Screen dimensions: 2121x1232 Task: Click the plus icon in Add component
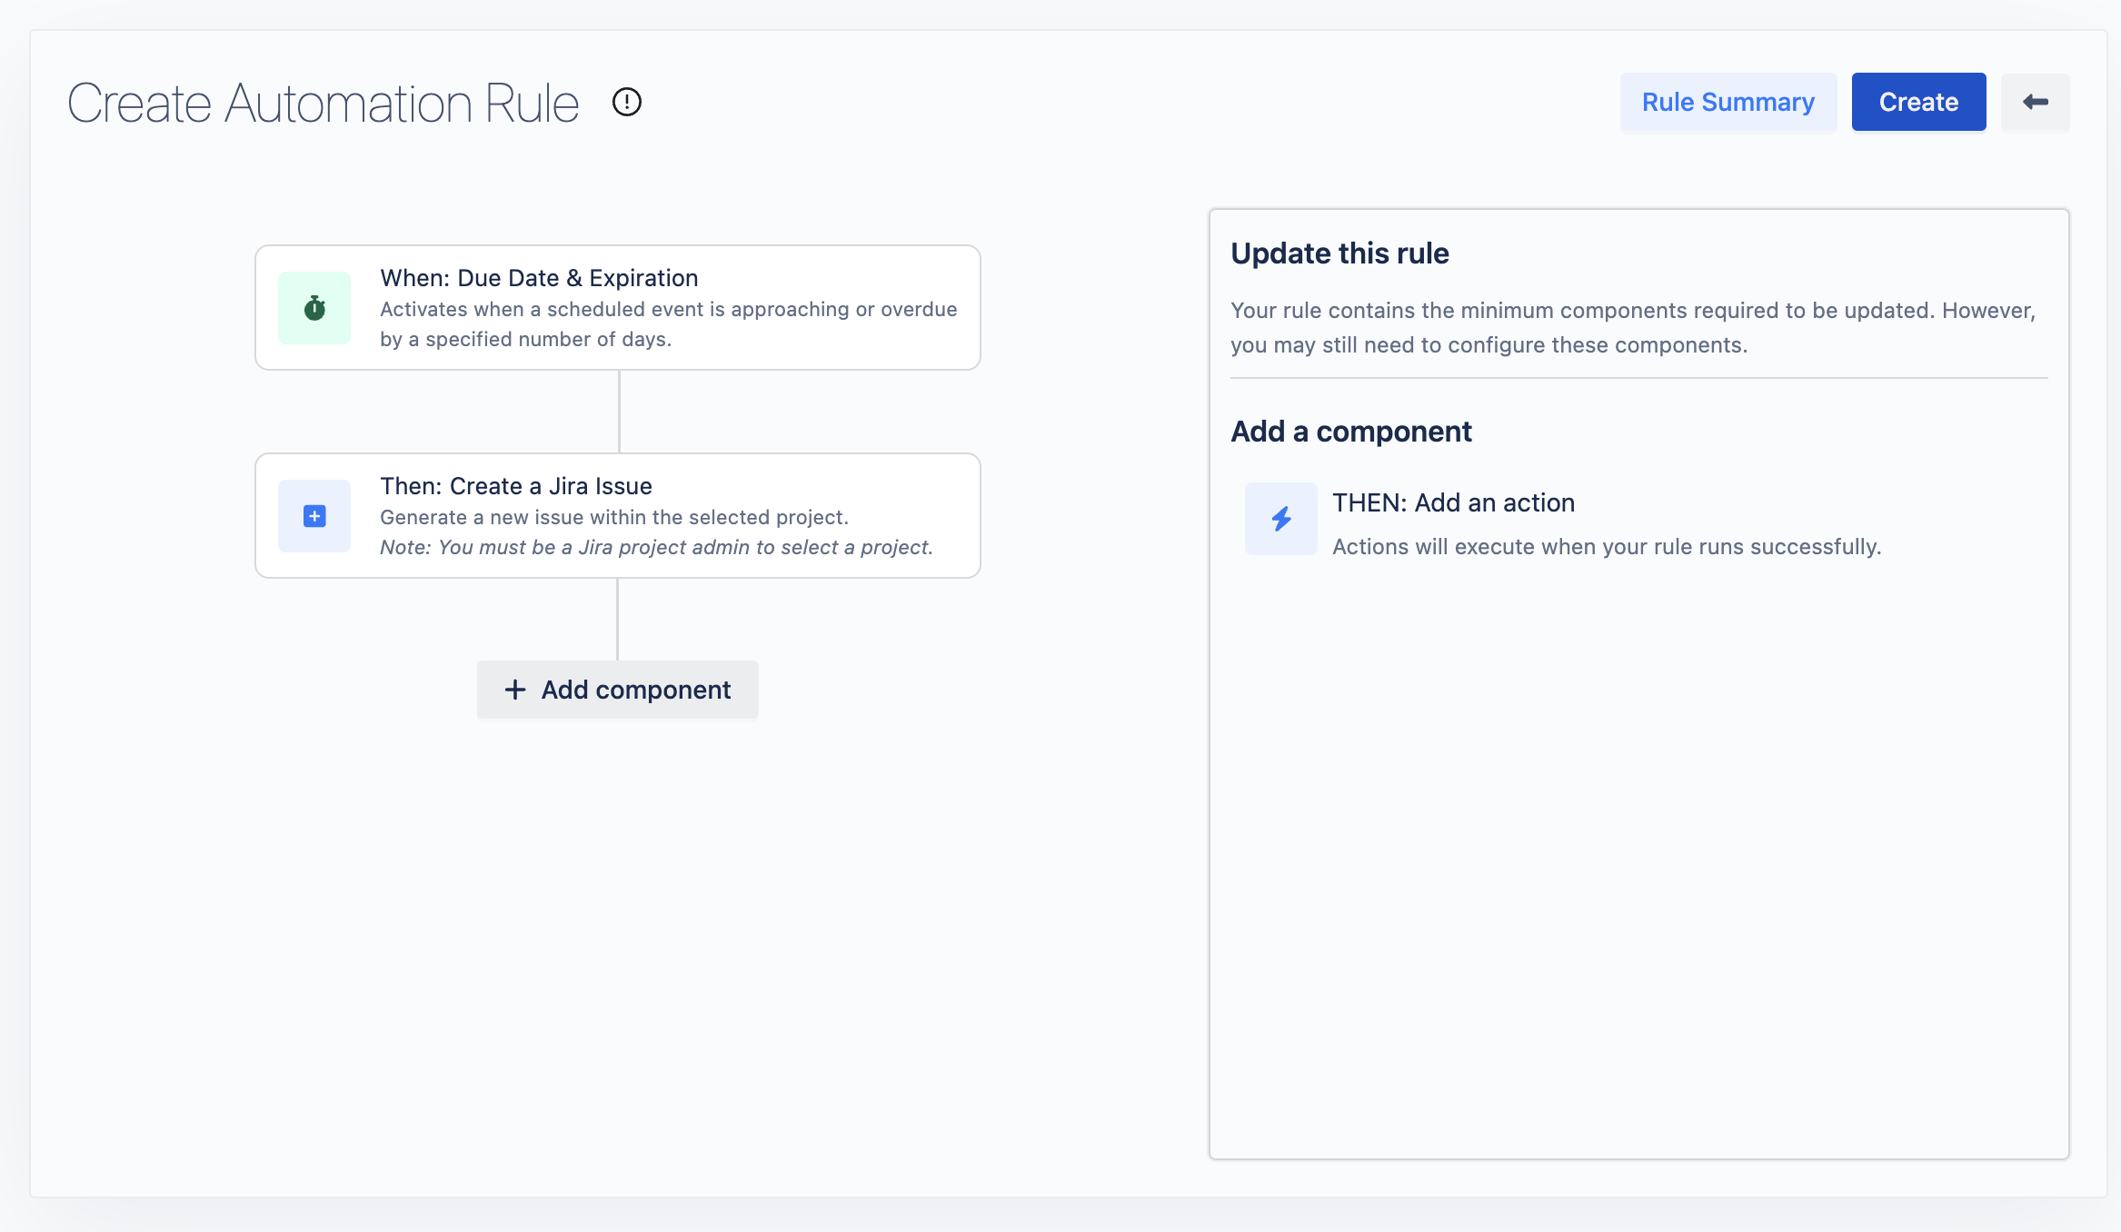[x=515, y=690]
